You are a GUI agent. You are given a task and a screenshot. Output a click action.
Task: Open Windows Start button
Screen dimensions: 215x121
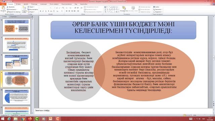click(x=3, y=119)
